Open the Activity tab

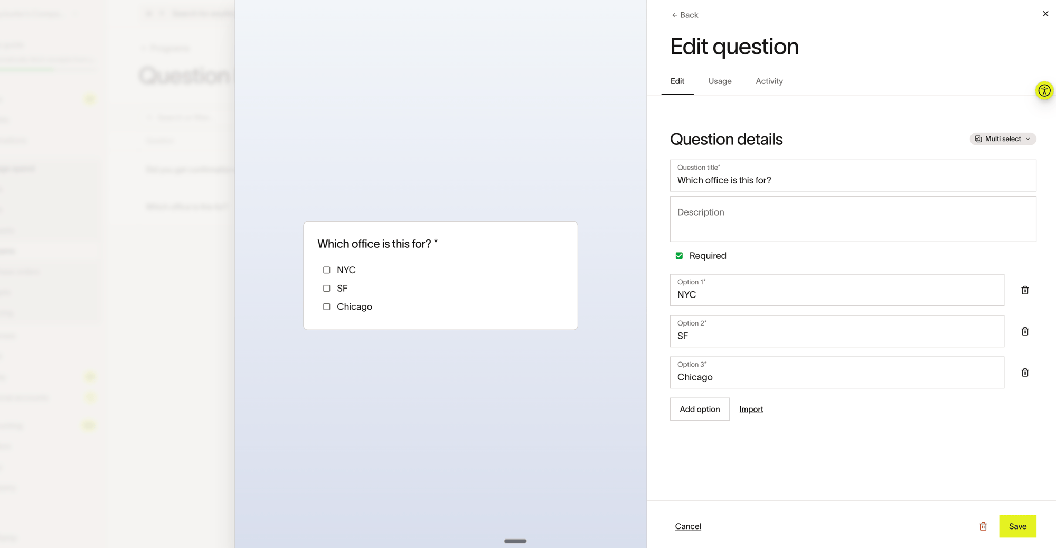[x=769, y=81]
